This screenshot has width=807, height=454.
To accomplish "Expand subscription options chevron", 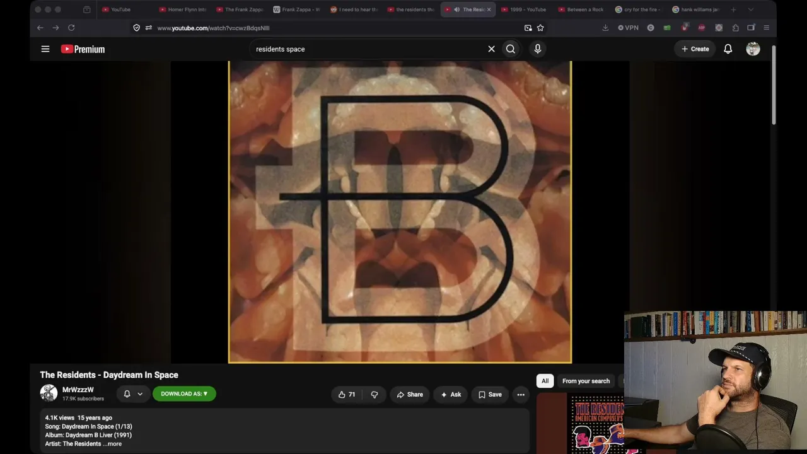I will 140,393.
